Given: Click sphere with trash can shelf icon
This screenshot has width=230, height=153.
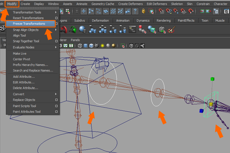Looking at the screenshot, I should (83, 29).
